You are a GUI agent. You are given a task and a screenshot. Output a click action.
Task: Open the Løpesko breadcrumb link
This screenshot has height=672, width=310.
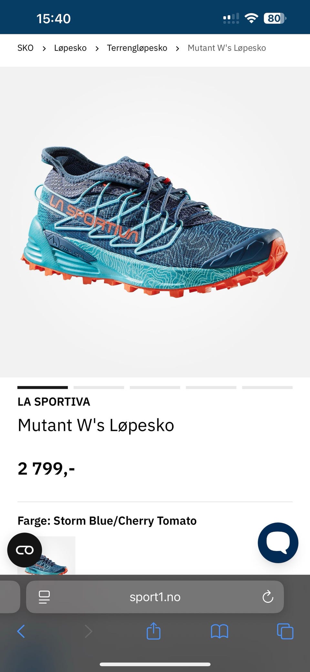[70, 48]
